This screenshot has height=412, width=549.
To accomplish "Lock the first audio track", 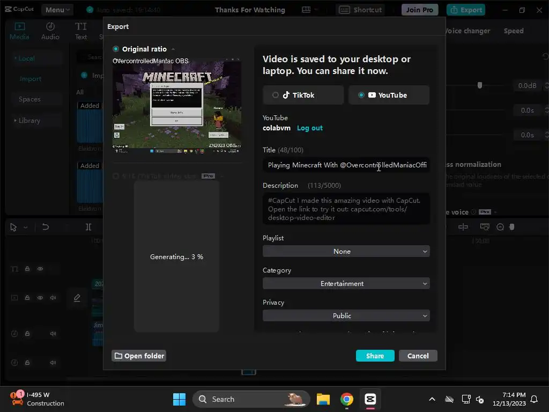I will click(27, 334).
